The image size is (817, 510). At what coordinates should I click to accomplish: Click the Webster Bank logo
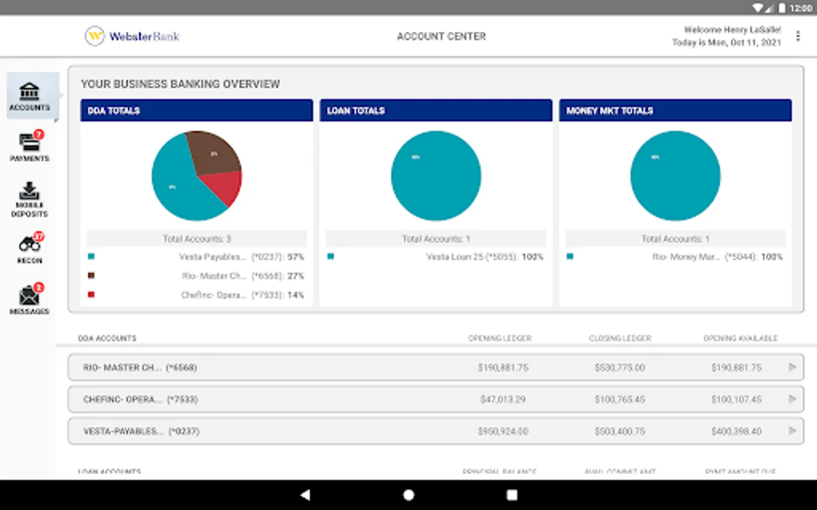point(132,36)
